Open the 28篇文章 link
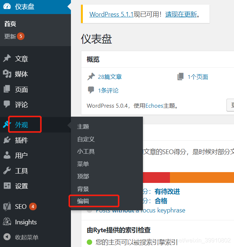Screen dimensions: 234x247 point(110,77)
